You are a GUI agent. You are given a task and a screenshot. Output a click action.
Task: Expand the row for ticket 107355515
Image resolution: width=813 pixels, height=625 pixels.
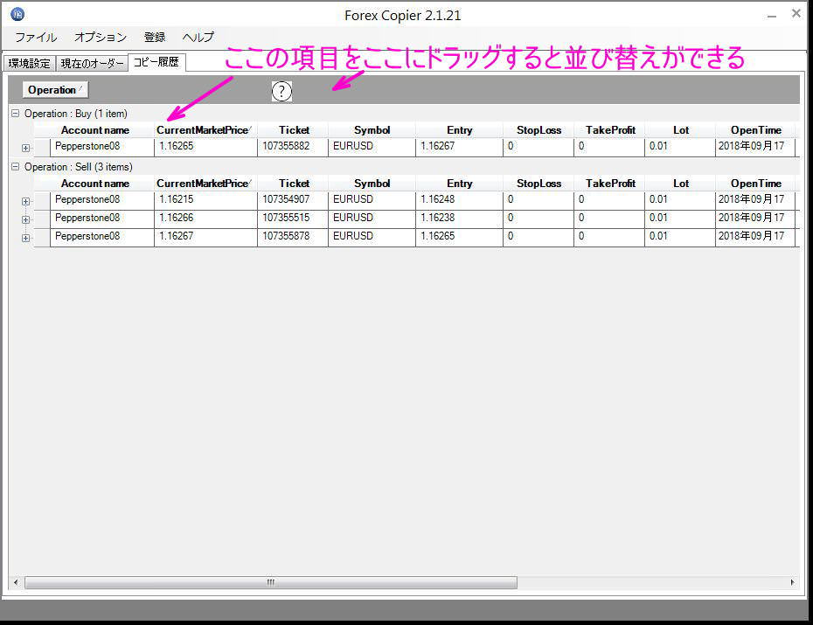click(25, 219)
